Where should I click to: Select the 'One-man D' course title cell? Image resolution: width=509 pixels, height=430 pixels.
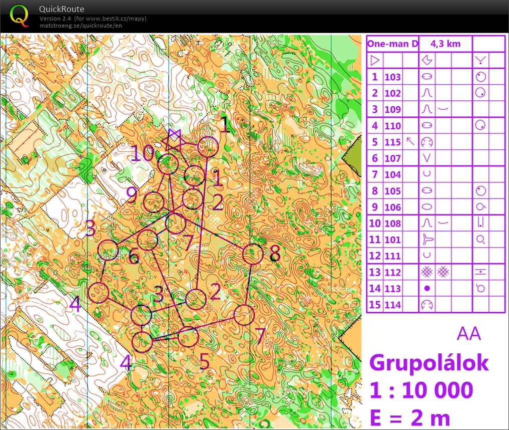coord(392,44)
